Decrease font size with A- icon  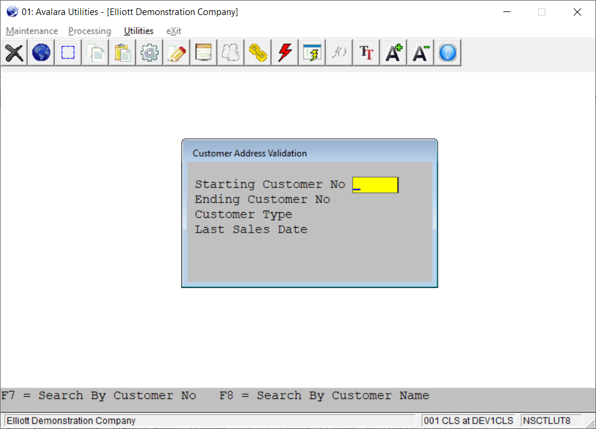click(420, 53)
